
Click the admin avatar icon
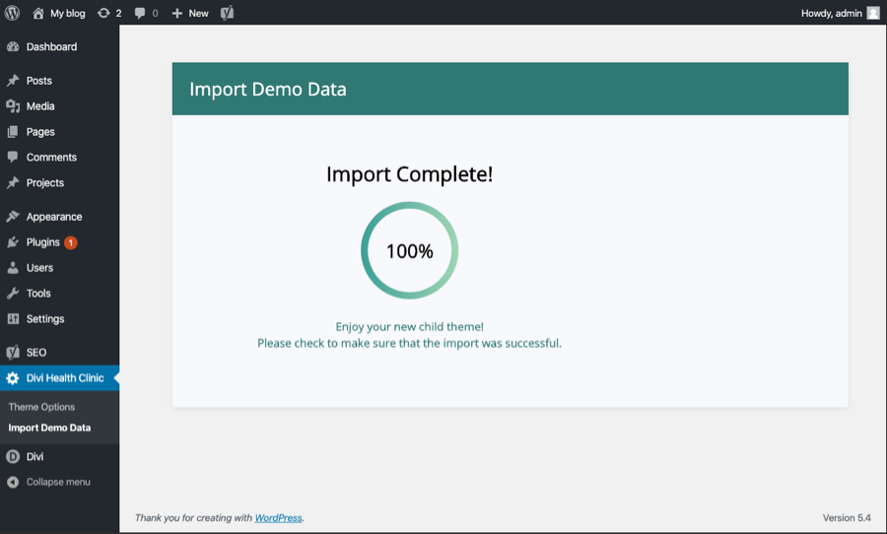tap(873, 13)
